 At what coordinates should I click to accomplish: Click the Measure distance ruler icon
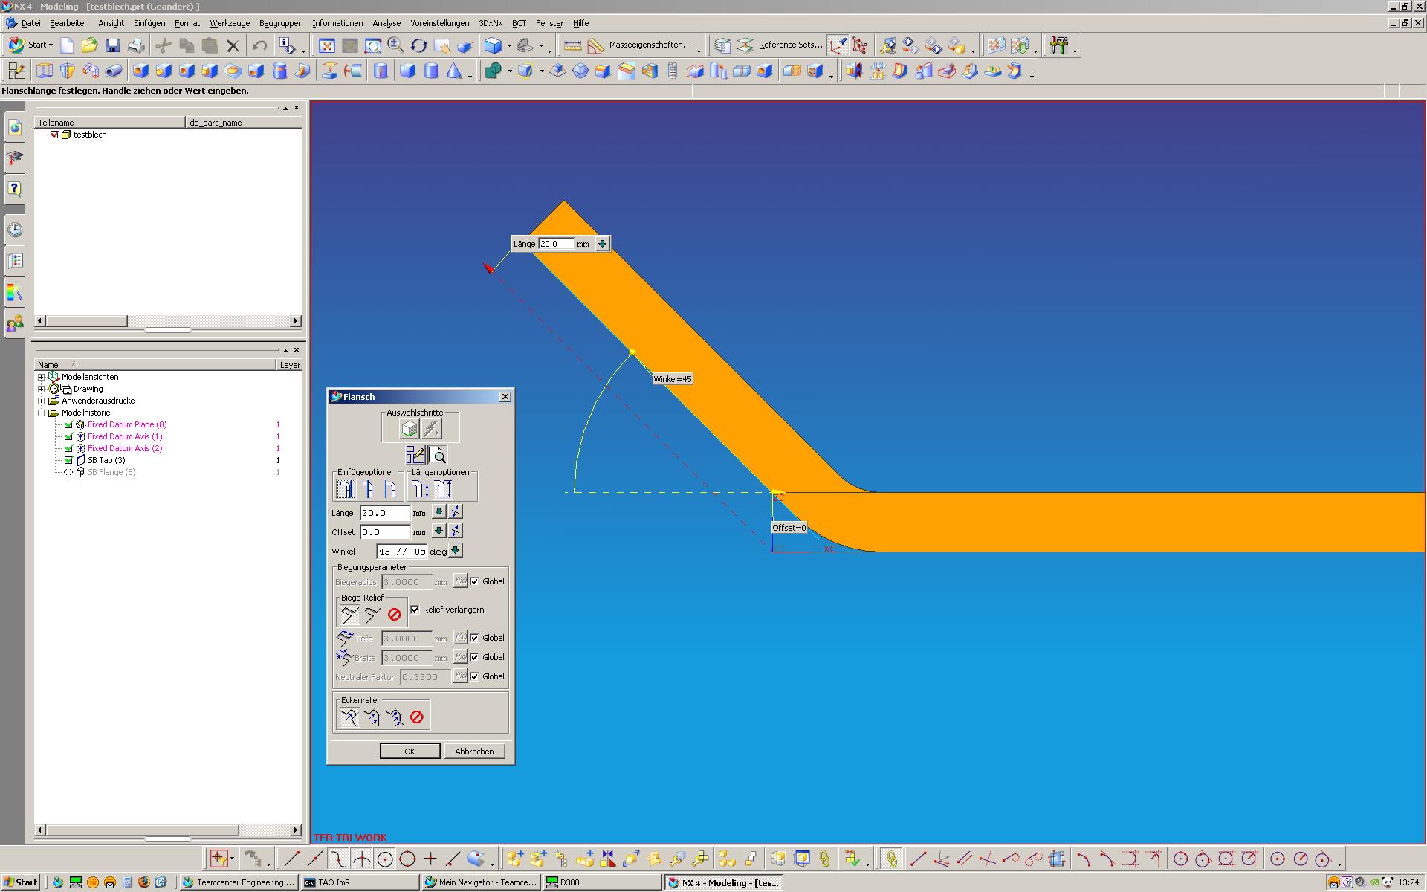point(572,46)
